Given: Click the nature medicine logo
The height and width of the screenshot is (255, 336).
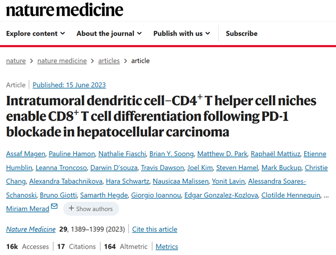Looking at the screenshot, I should click(64, 10).
